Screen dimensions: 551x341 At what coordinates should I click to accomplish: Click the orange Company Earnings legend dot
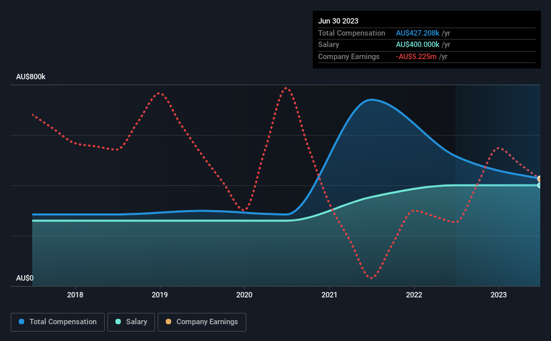(168, 322)
